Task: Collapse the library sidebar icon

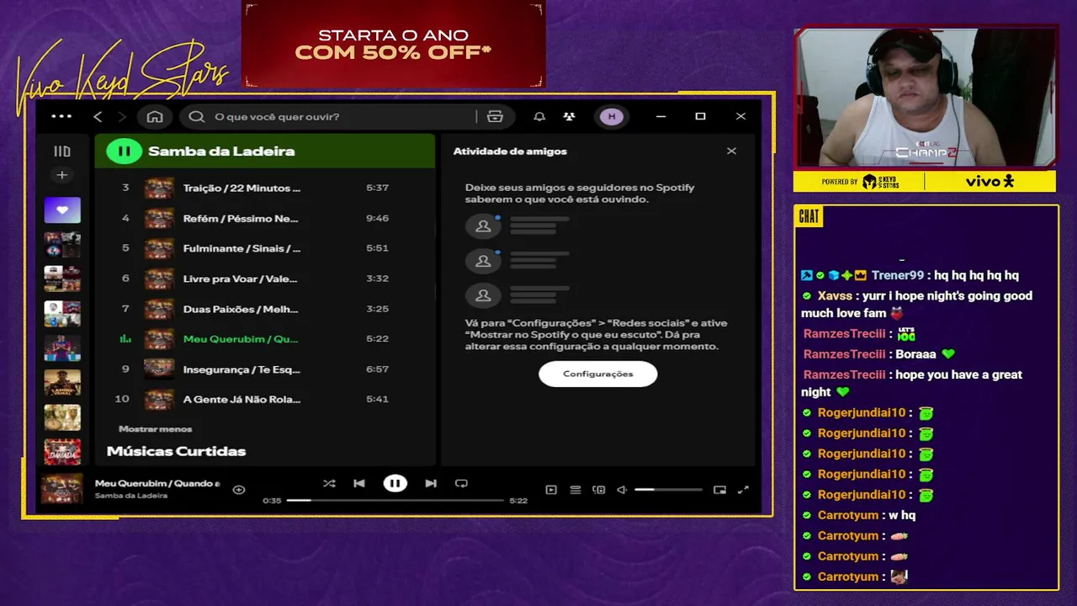Action: (x=62, y=151)
